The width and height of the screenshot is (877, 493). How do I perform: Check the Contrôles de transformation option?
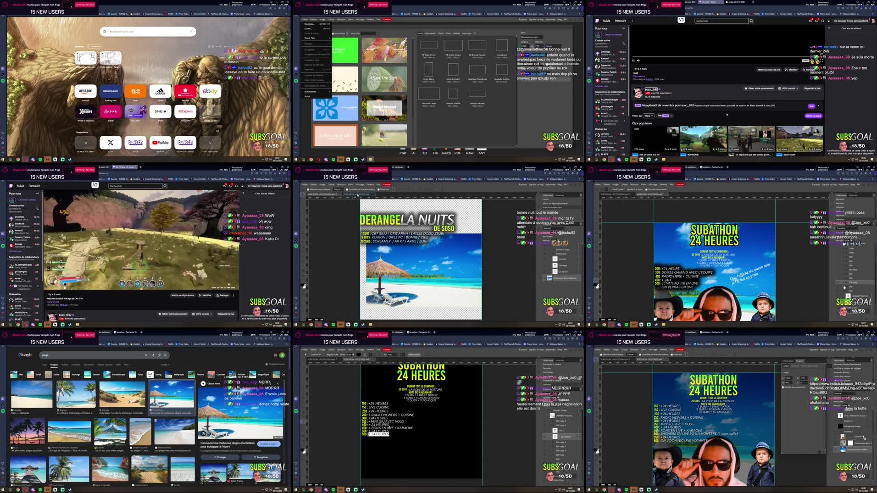[x=347, y=189]
